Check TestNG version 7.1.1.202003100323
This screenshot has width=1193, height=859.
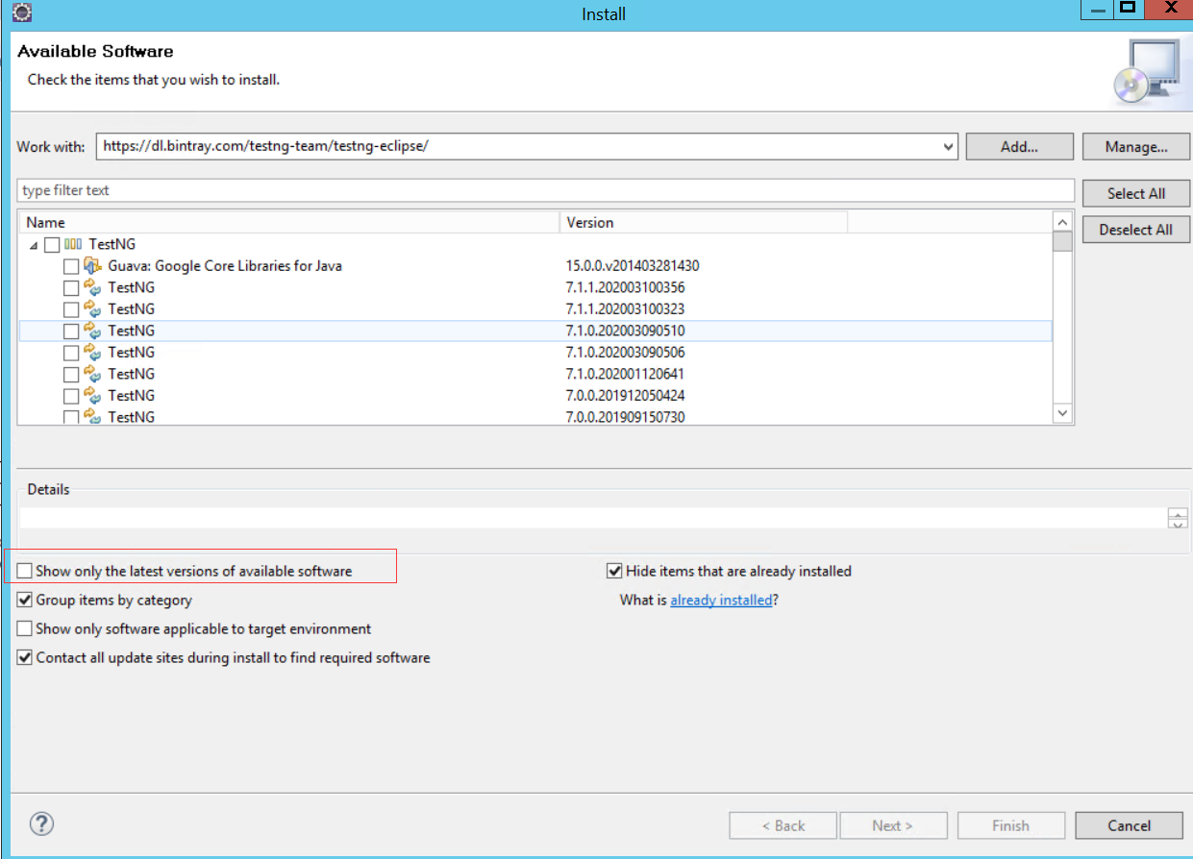tap(71, 309)
